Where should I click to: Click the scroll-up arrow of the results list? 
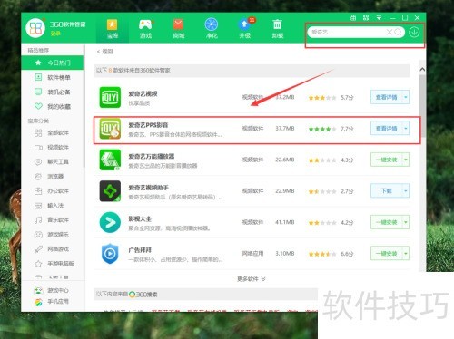[x=422, y=69]
